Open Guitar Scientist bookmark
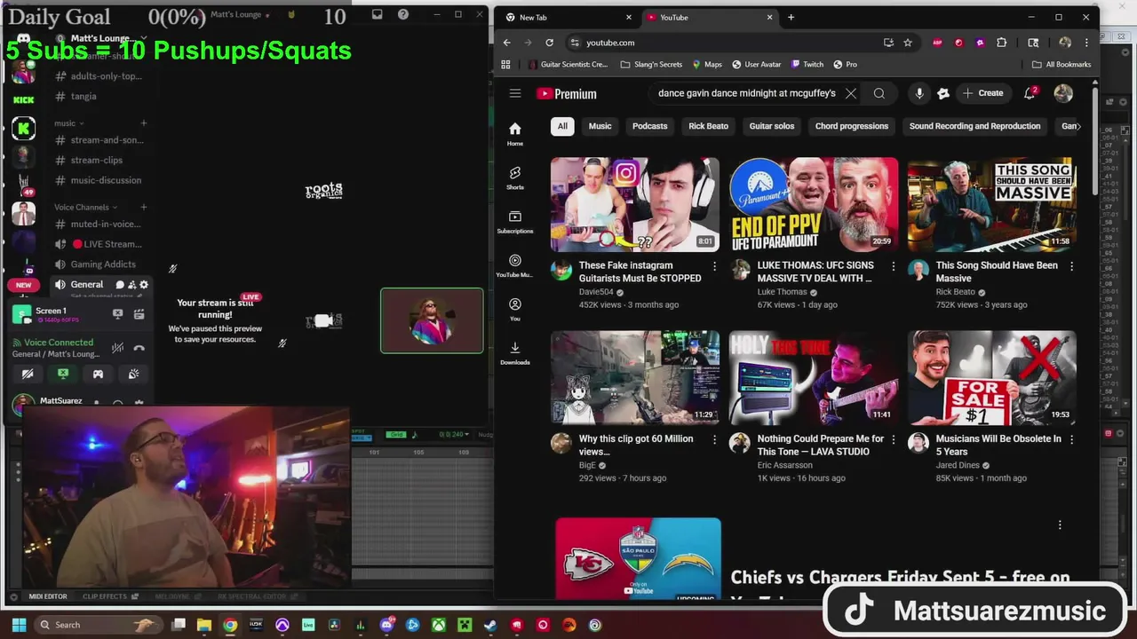This screenshot has width=1137, height=639. click(x=568, y=64)
